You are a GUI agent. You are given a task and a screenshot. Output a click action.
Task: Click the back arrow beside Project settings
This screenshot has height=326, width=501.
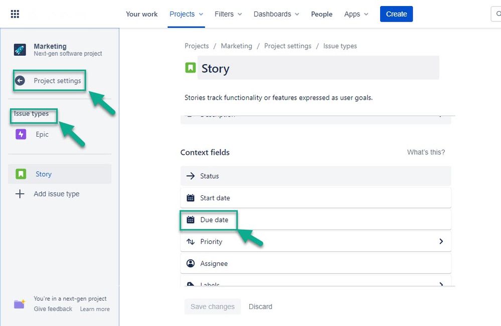pos(20,81)
